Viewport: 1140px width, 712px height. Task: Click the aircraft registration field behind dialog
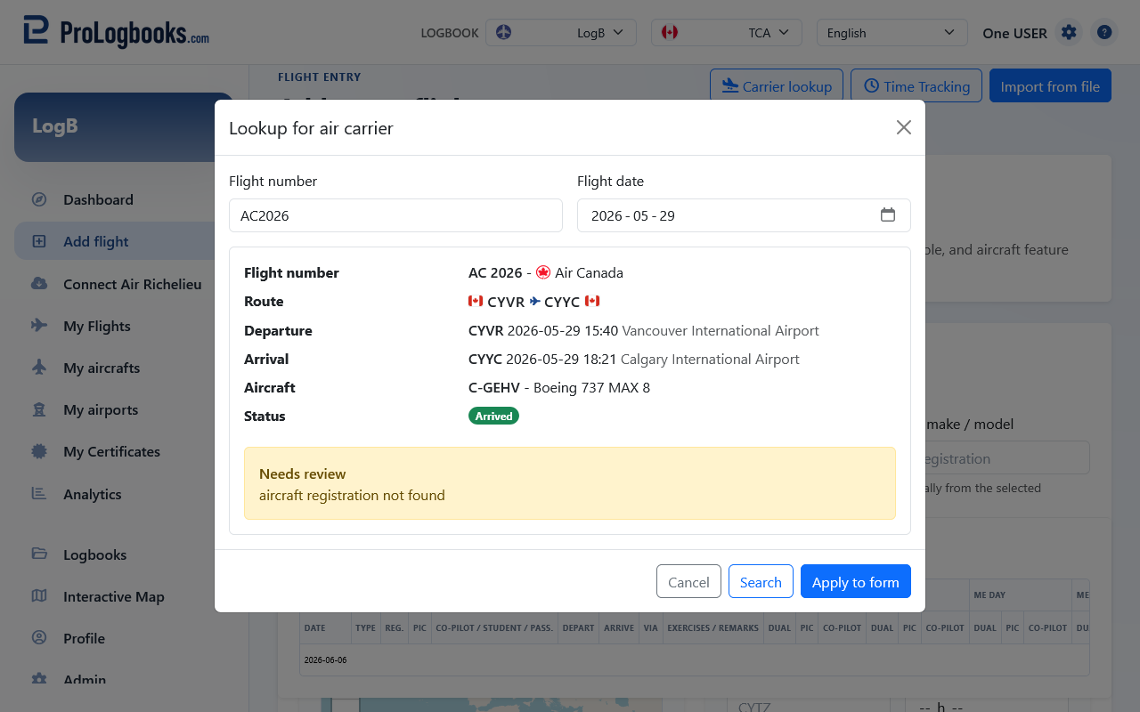(1007, 458)
